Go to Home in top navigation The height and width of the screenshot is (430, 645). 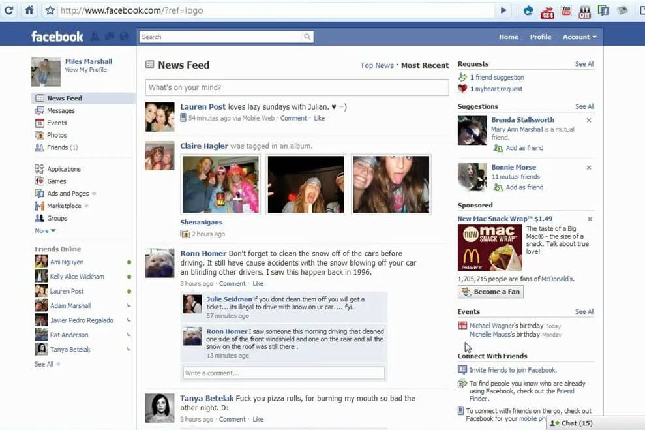coord(509,37)
